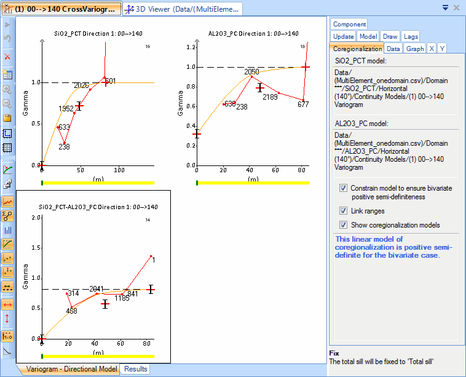Disable Show coregionalization models checkbox

point(343,225)
